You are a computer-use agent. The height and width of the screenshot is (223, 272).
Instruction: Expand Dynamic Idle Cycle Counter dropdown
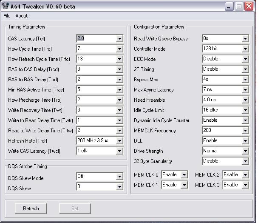click(x=245, y=120)
